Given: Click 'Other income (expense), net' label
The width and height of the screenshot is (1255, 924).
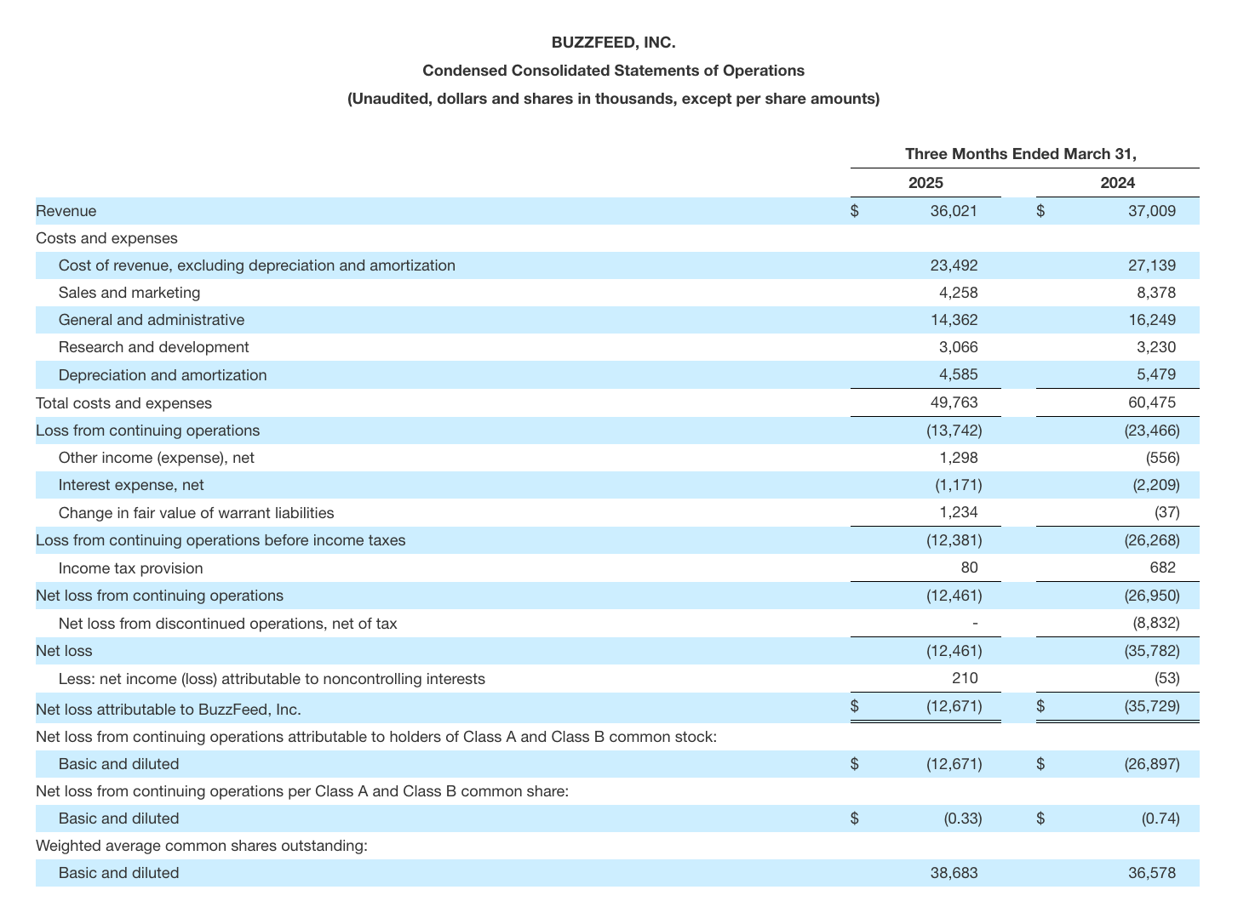Looking at the screenshot, I should pos(157,458).
